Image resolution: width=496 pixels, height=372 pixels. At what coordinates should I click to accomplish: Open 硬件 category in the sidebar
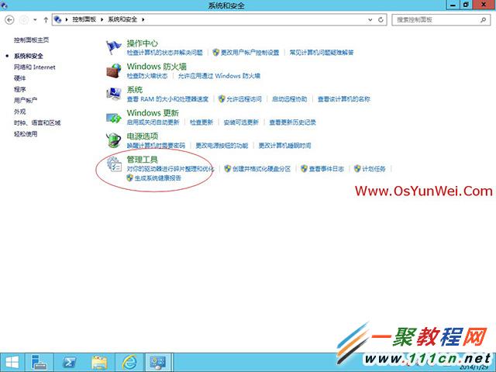tap(19, 78)
